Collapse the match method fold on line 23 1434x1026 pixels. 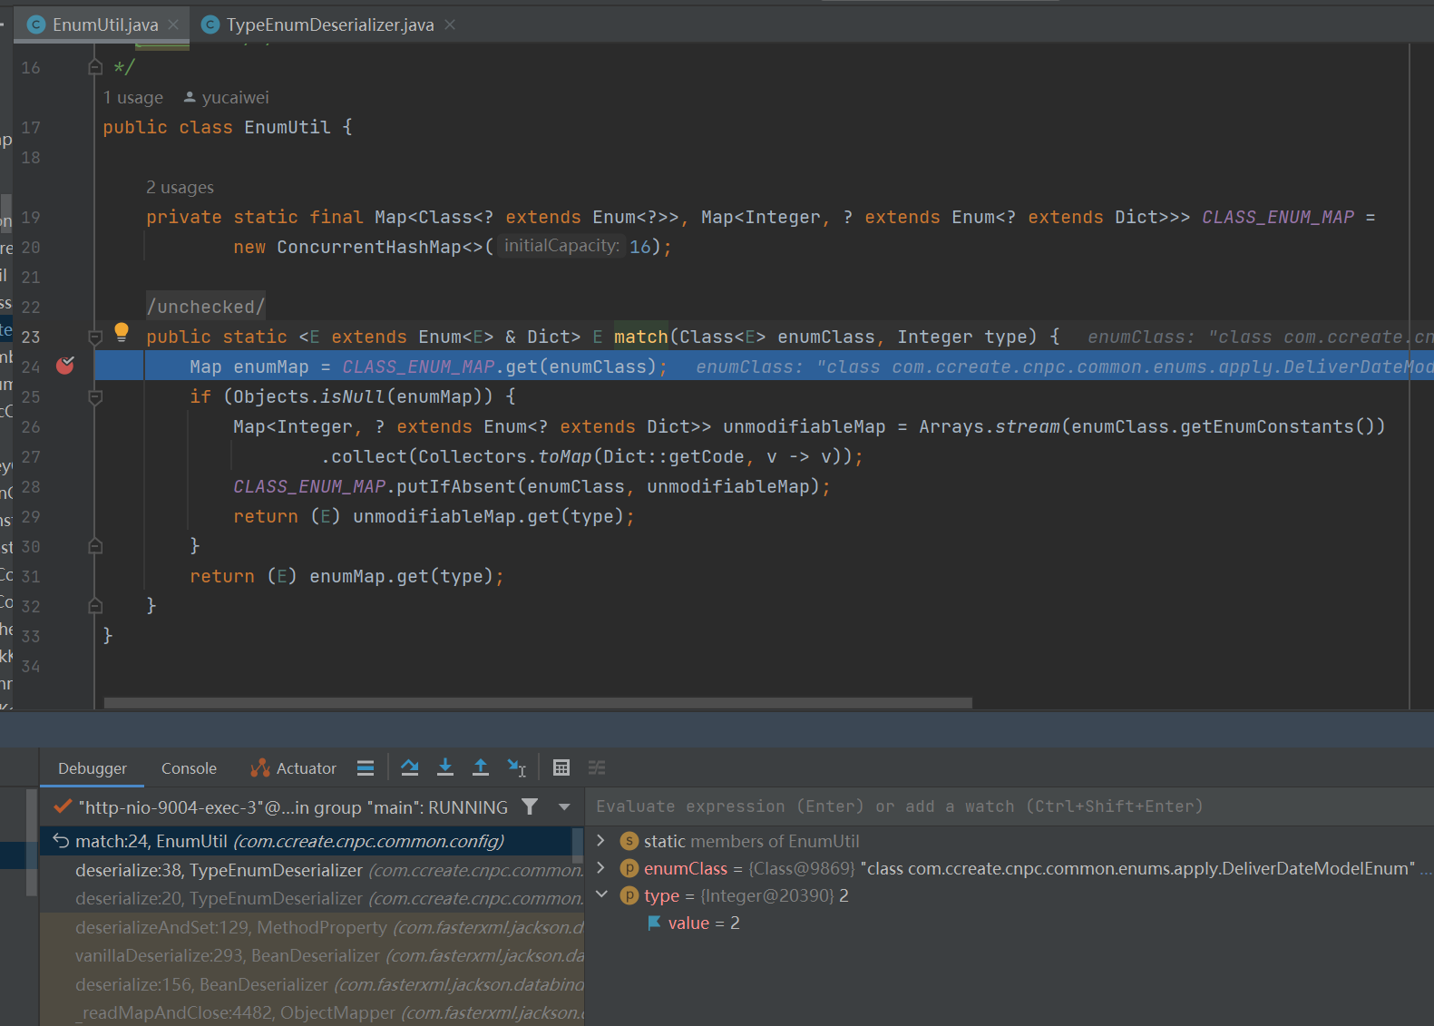[x=95, y=337]
